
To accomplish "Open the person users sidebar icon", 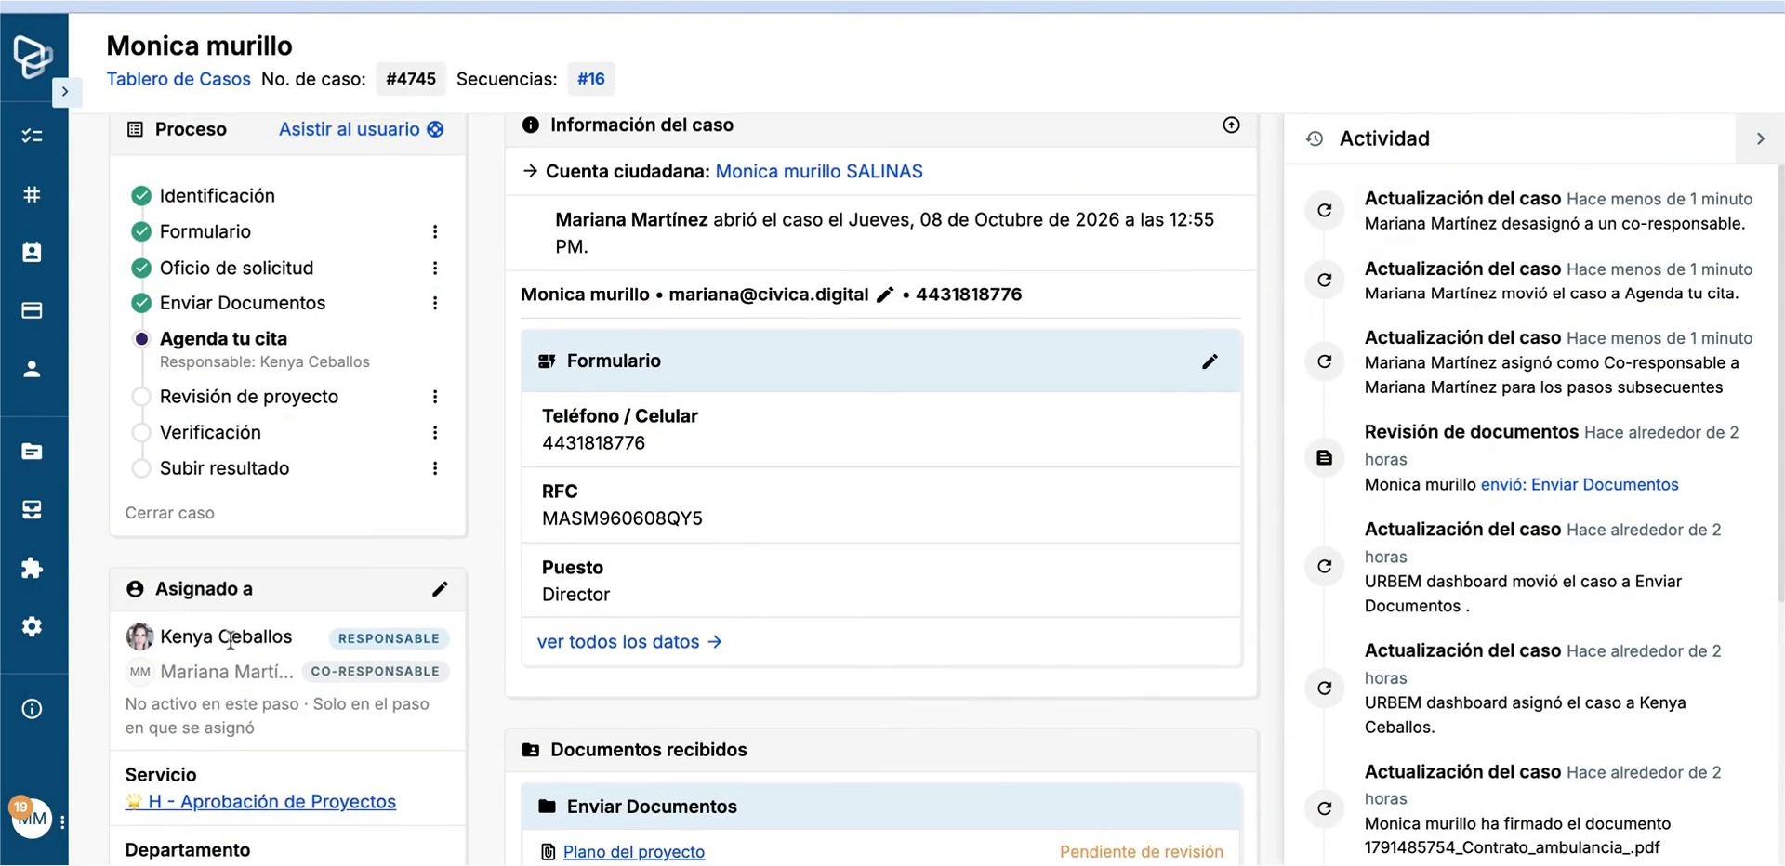I will (x=32, y=369).
